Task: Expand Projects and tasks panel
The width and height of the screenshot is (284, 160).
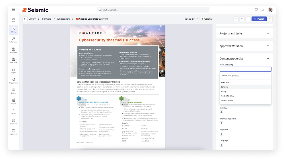Action: (244, 33)
